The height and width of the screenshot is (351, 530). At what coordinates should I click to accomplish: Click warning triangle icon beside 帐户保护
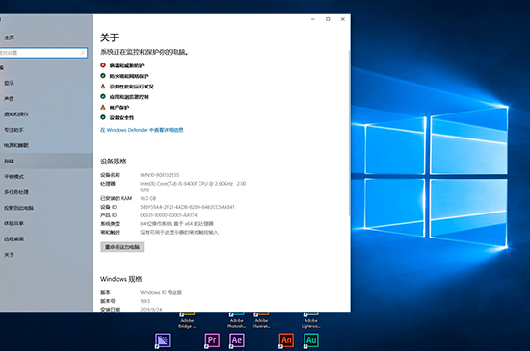click(103, 107)
